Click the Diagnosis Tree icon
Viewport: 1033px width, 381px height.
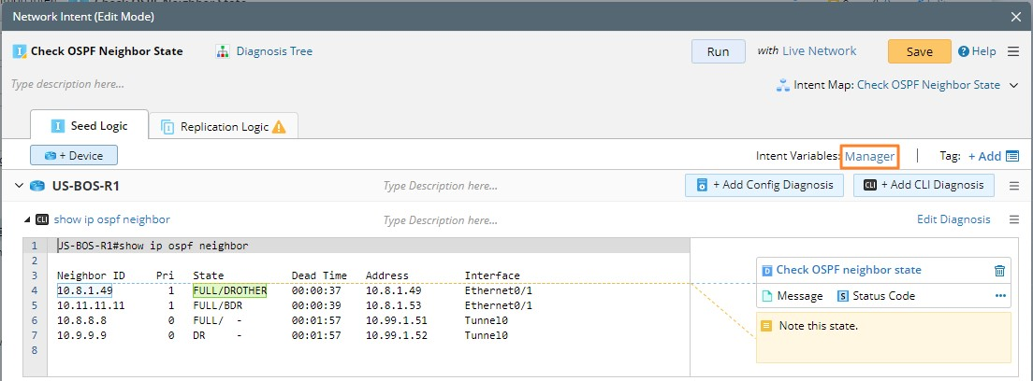pos(223,51)
